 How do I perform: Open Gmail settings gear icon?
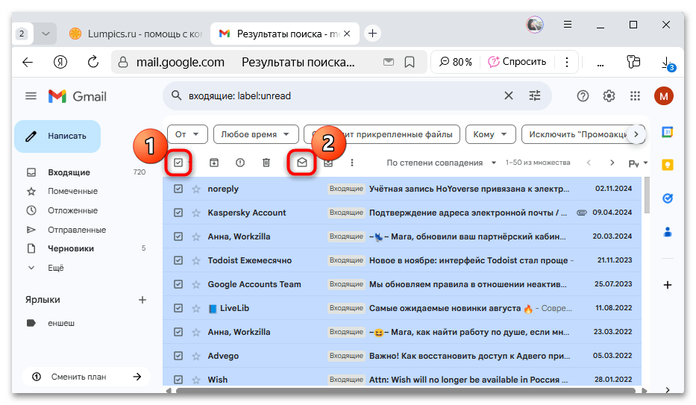point(609,95)
